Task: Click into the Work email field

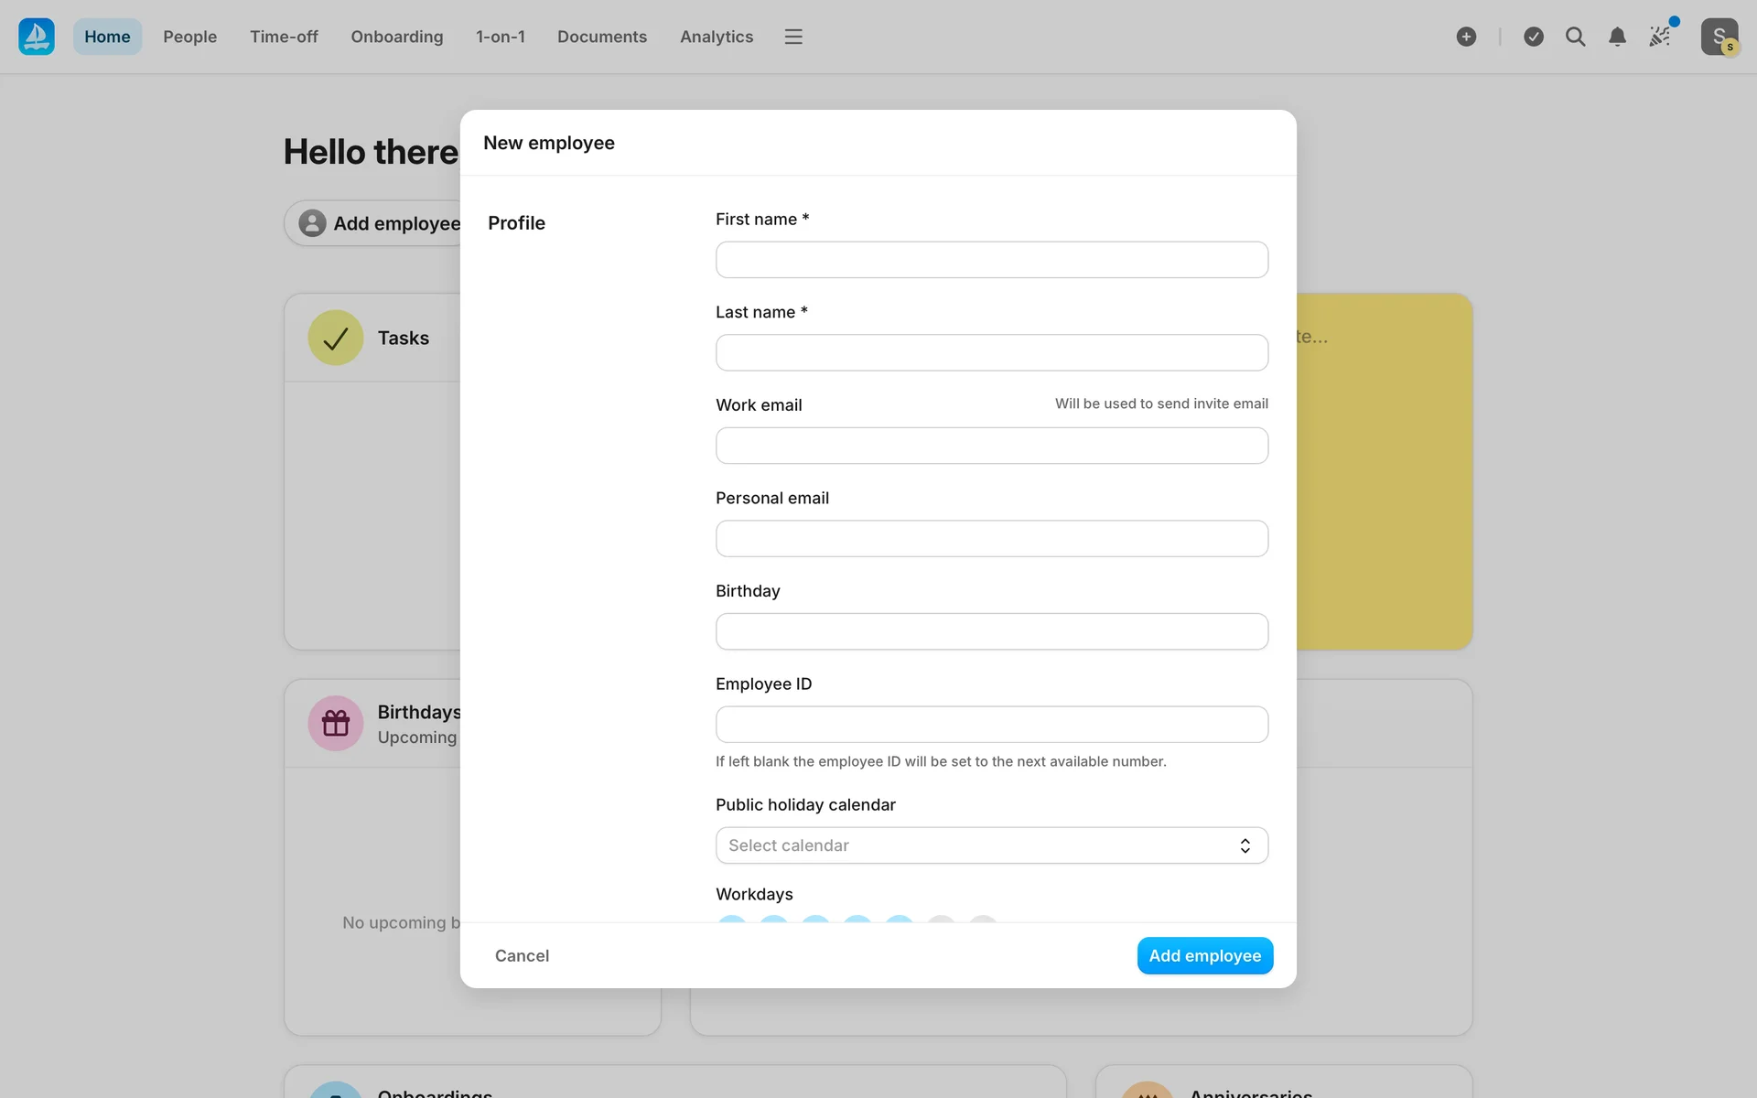Action: (x=991, y=446)
